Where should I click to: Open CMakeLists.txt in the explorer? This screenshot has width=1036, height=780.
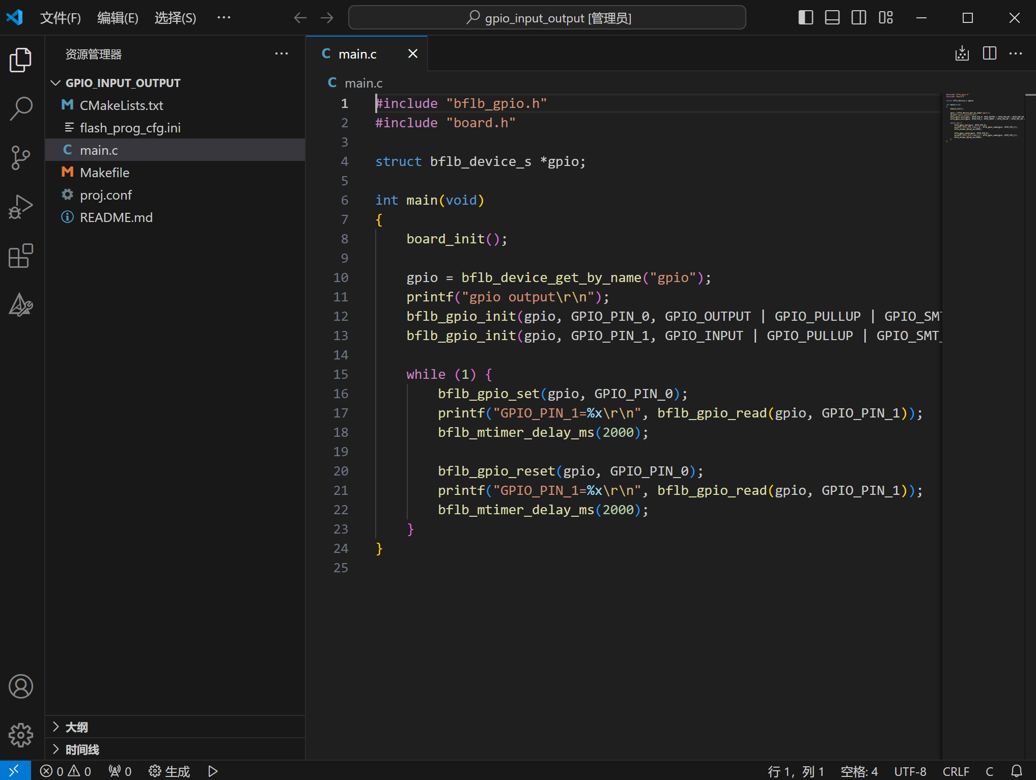(x=175, y=105)
